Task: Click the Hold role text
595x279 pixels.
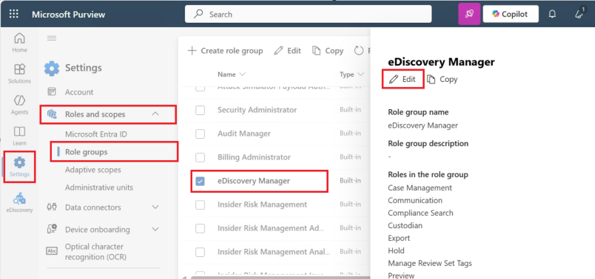Action: click(396, 251)
